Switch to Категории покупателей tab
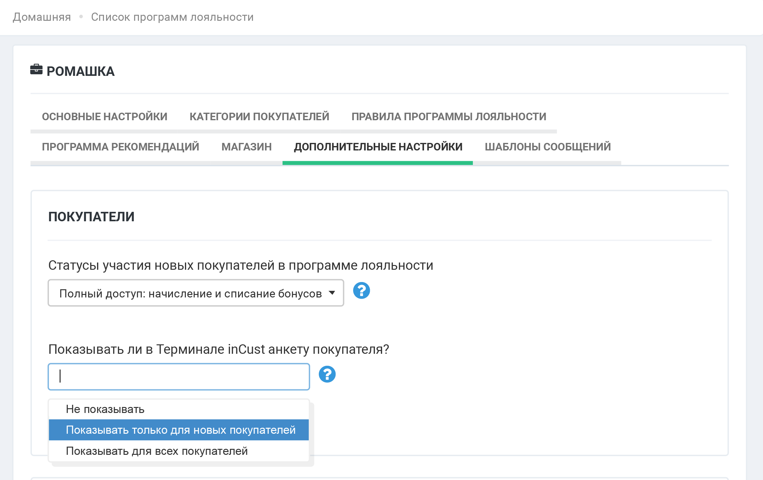The image size is (763, 480). pos(259,116)
